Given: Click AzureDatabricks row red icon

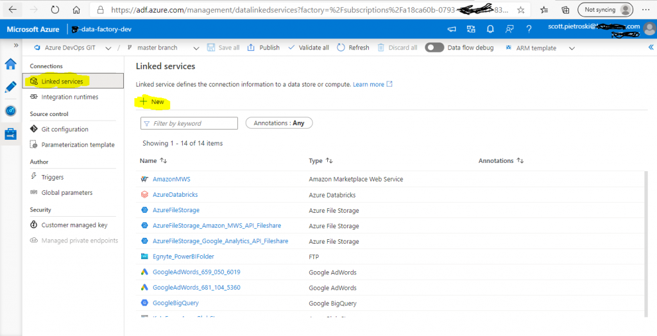Looking at the screenshot, I should coord(144,194).
